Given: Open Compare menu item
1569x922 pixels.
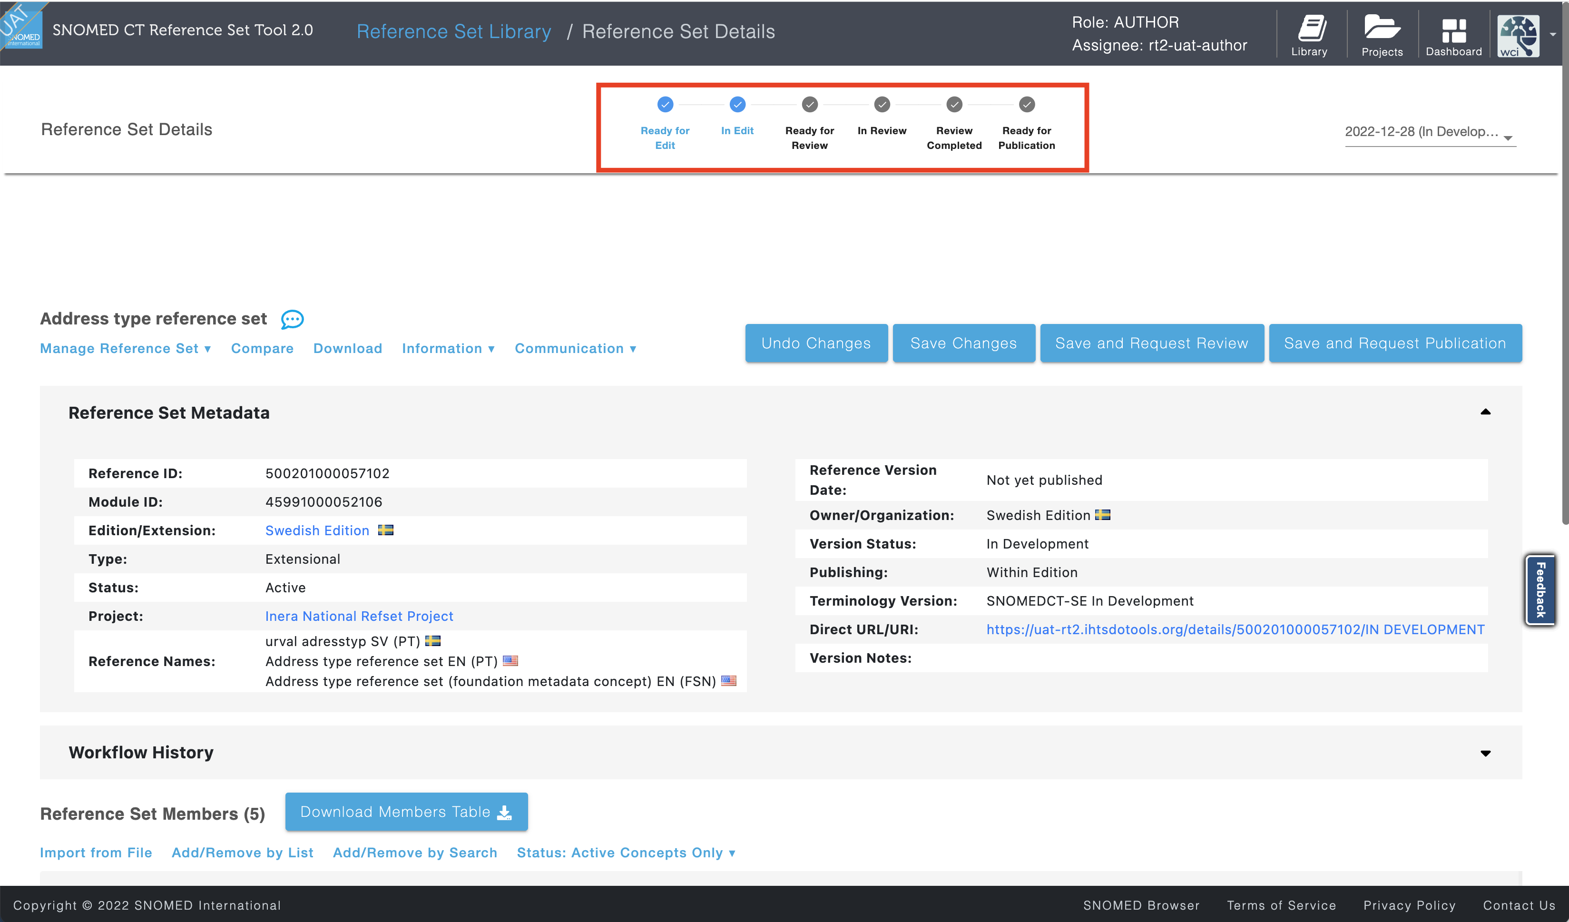Looking at the screenshot, I should coord(262,348).
